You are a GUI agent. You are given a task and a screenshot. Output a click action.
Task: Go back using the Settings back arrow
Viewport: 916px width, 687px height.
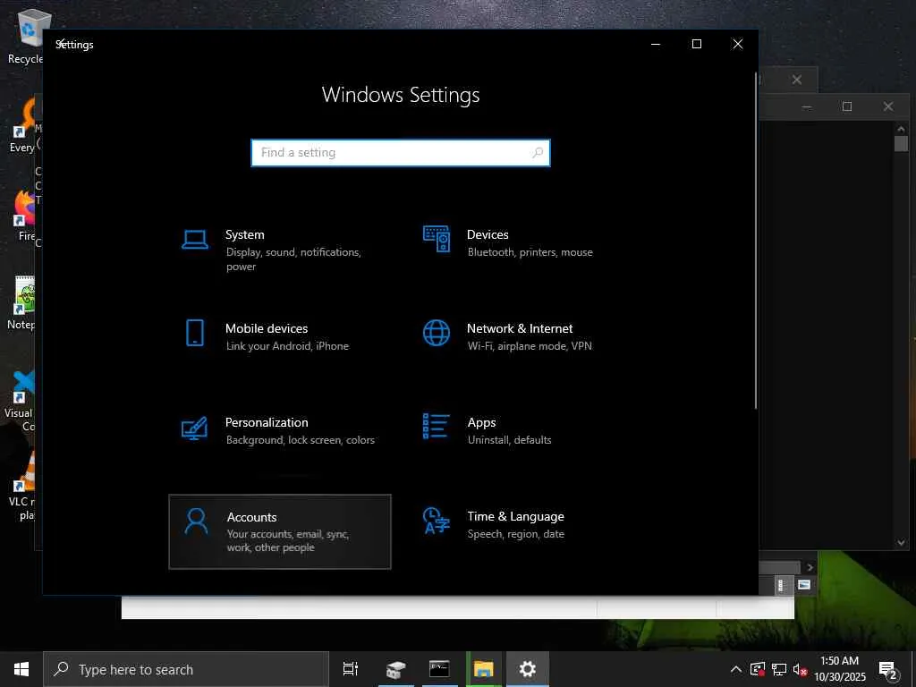(x=60, y=43)
